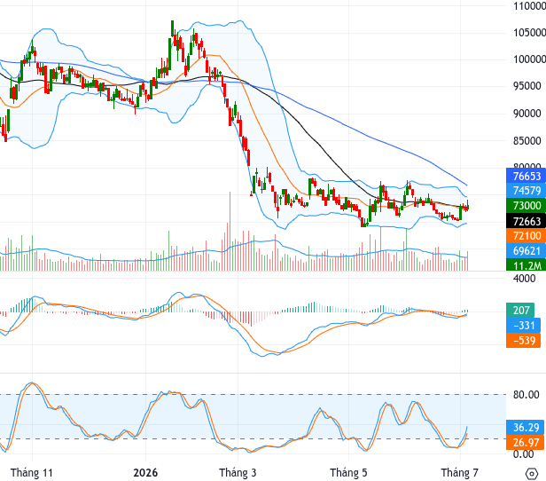The width and height of the screenshot is (546, 481).
Task: Select the MACD histogram value 207
Action: point(520,311)
